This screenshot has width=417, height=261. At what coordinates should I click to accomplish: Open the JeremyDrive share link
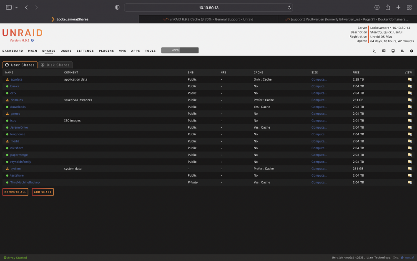point(19,127)
